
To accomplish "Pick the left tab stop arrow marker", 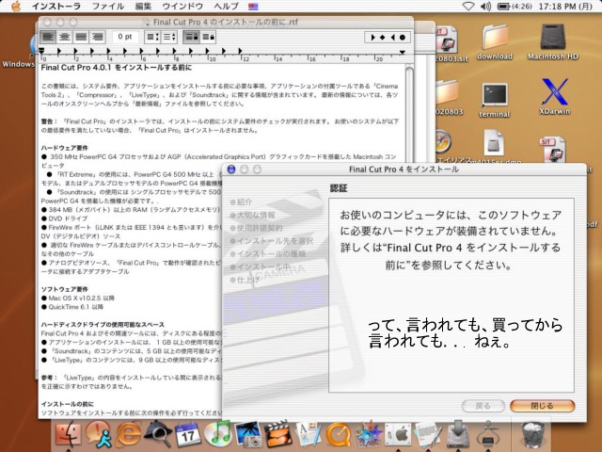I will click(x=372, y=38).
